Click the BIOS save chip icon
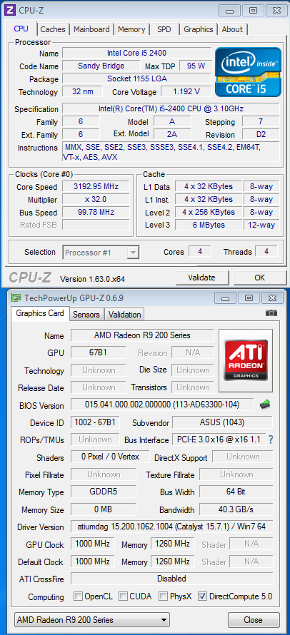Viewport: 290px width, 635px height. tap(265, 404)
